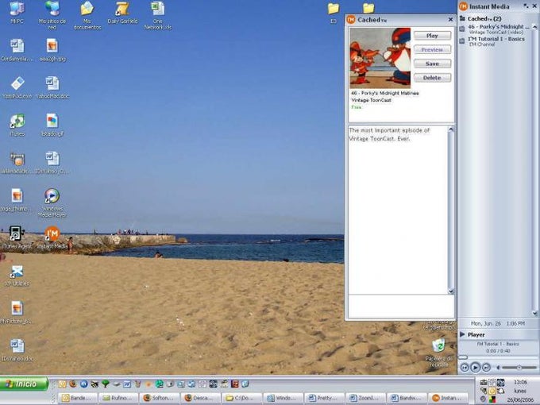This screenshot has width=540, height=405.
Task: Select the Mi PC desktop icon
Action: click(x=17, y=13)
